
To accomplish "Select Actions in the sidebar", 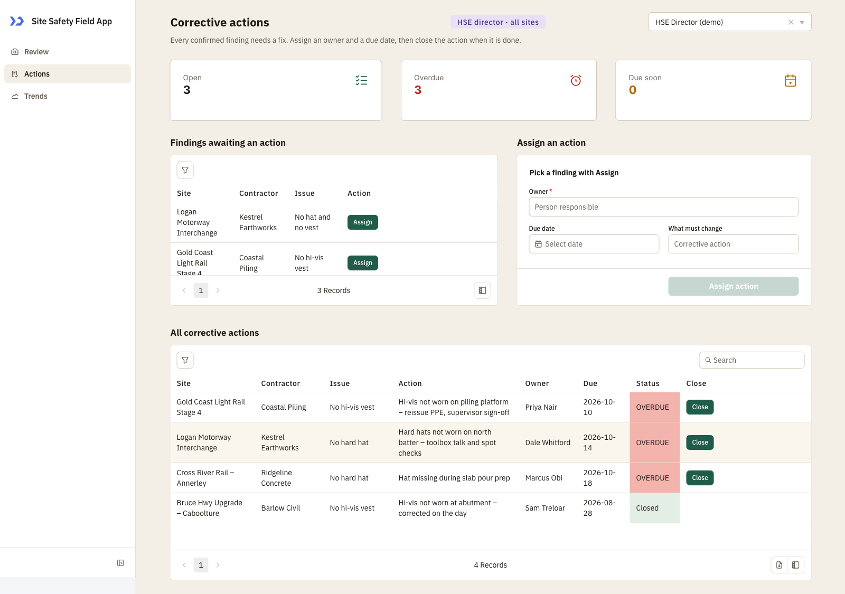I will [x=68, y=74].
